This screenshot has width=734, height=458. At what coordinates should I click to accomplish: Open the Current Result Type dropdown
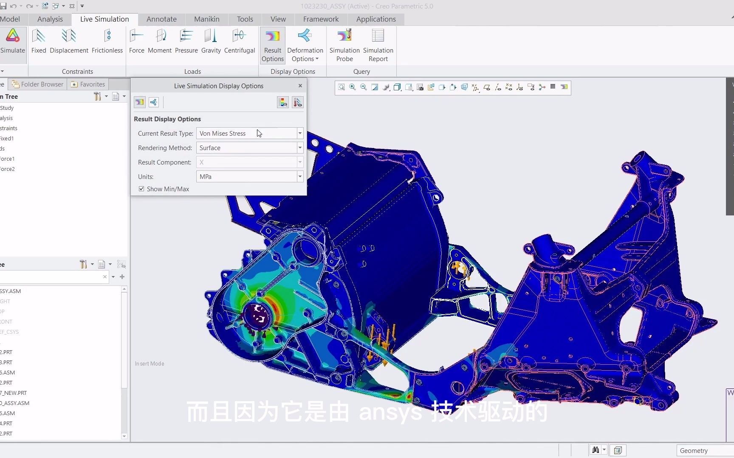pyautogui.click(x=299, y=133)
